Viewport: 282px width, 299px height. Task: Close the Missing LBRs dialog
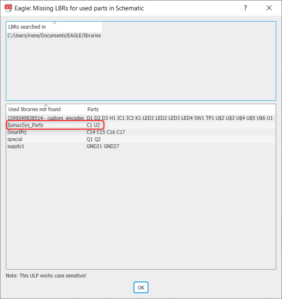pos(269,8)
